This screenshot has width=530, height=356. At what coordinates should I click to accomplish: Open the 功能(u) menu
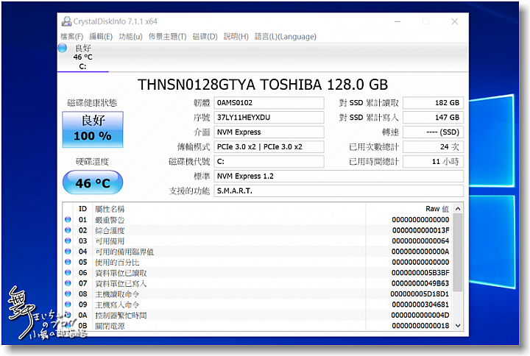pos(130,37)
